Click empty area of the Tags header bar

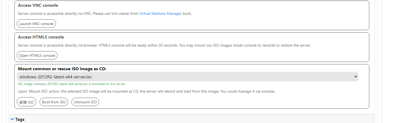point(190,119)
